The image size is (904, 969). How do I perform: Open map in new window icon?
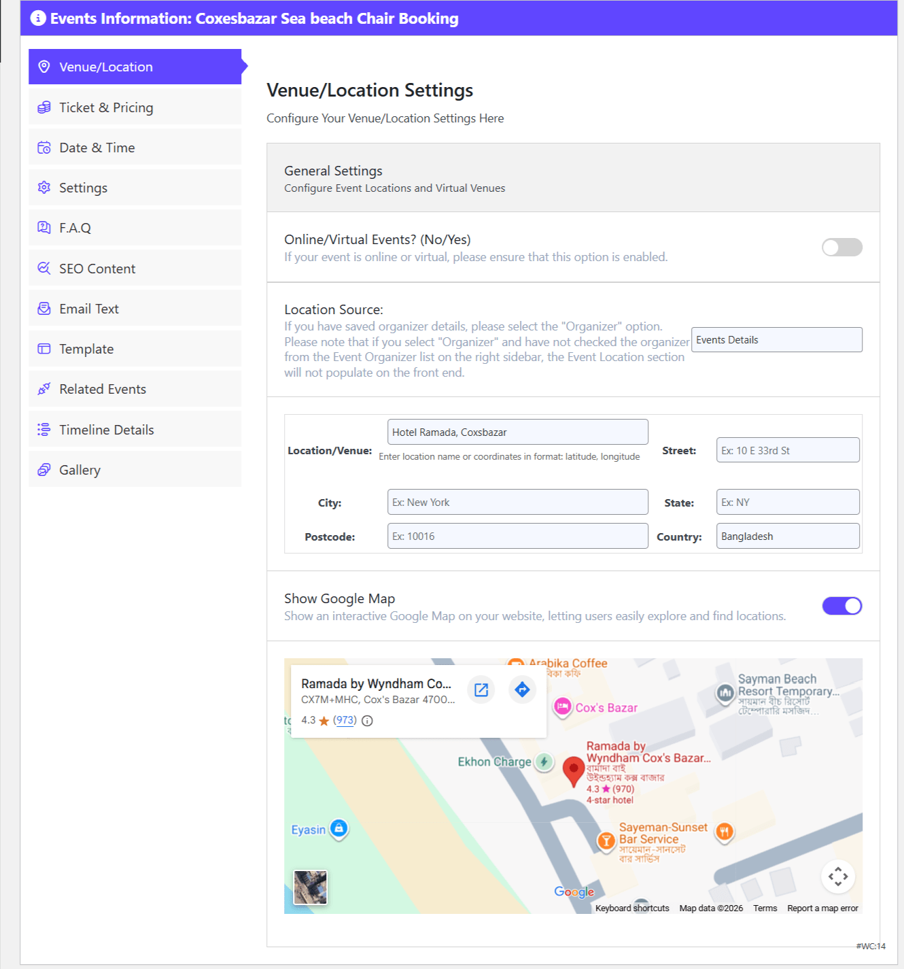point(481,690)
